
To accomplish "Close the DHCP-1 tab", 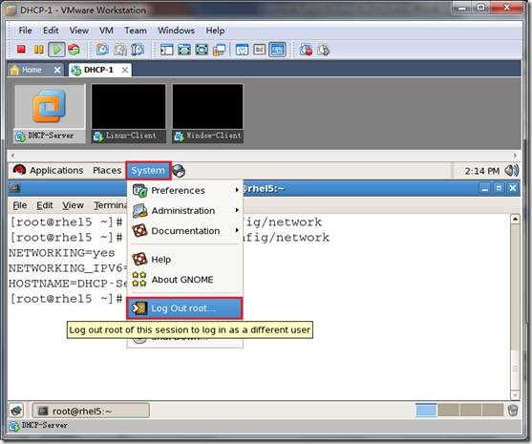I will tap(125, 70).
